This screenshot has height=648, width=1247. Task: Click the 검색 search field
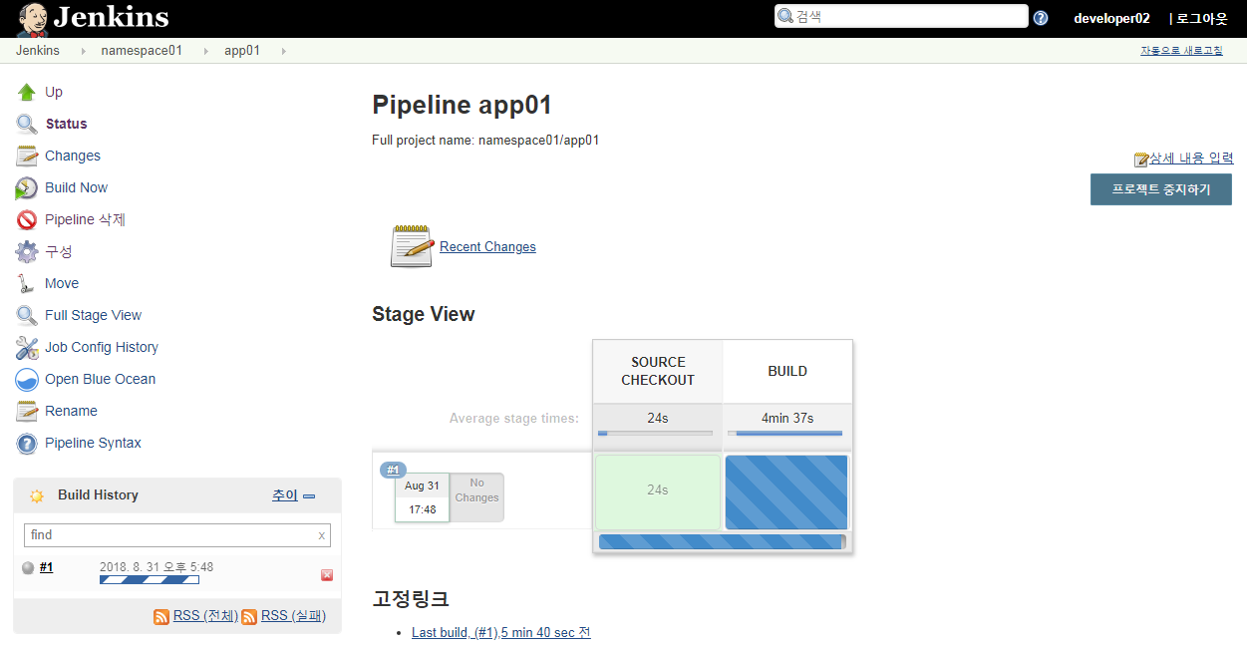pyautogui.click(x=901, y=16)
